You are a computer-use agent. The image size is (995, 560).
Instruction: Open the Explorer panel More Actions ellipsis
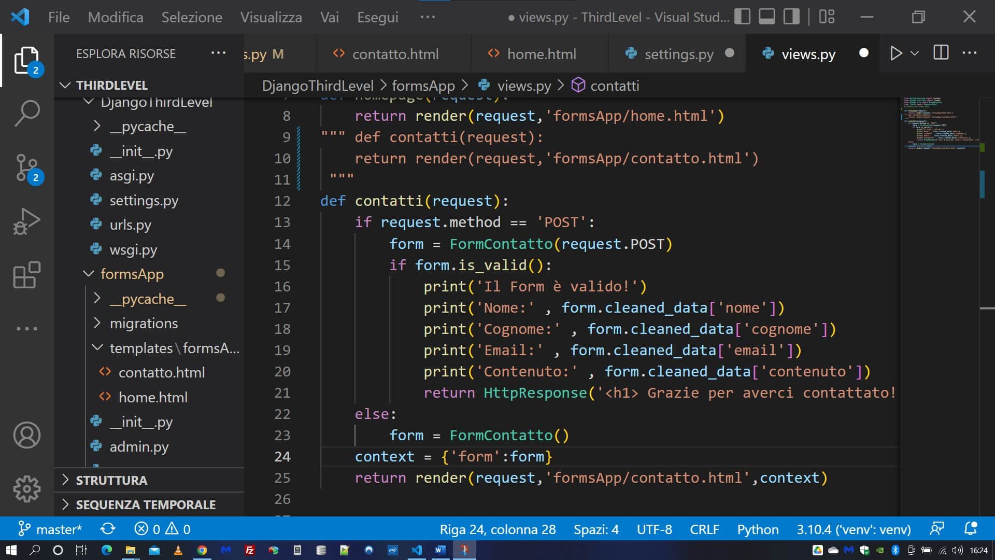coord(219,53)
